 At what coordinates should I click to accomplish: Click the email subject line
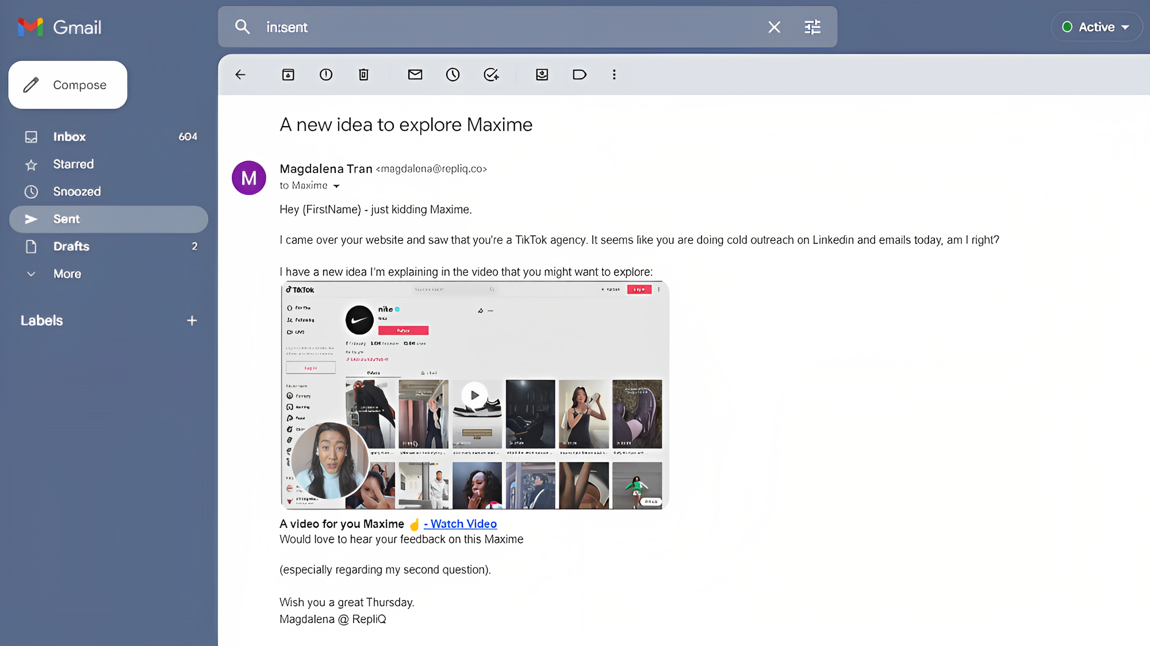pos(406,125)
